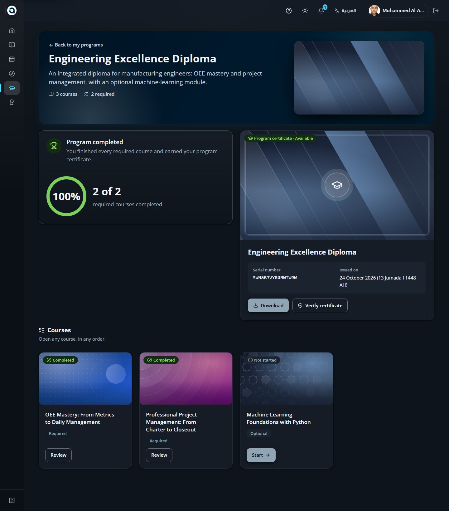The width and height of the screenshot is (449, 511).
Task: Click the "Engineering Excellence Diploma" page heading
Action: pos(133,59)
